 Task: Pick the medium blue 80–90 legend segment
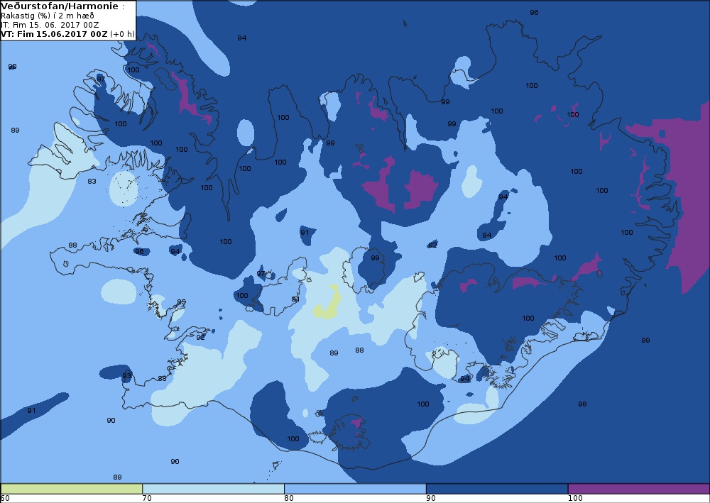coord(355,489)
